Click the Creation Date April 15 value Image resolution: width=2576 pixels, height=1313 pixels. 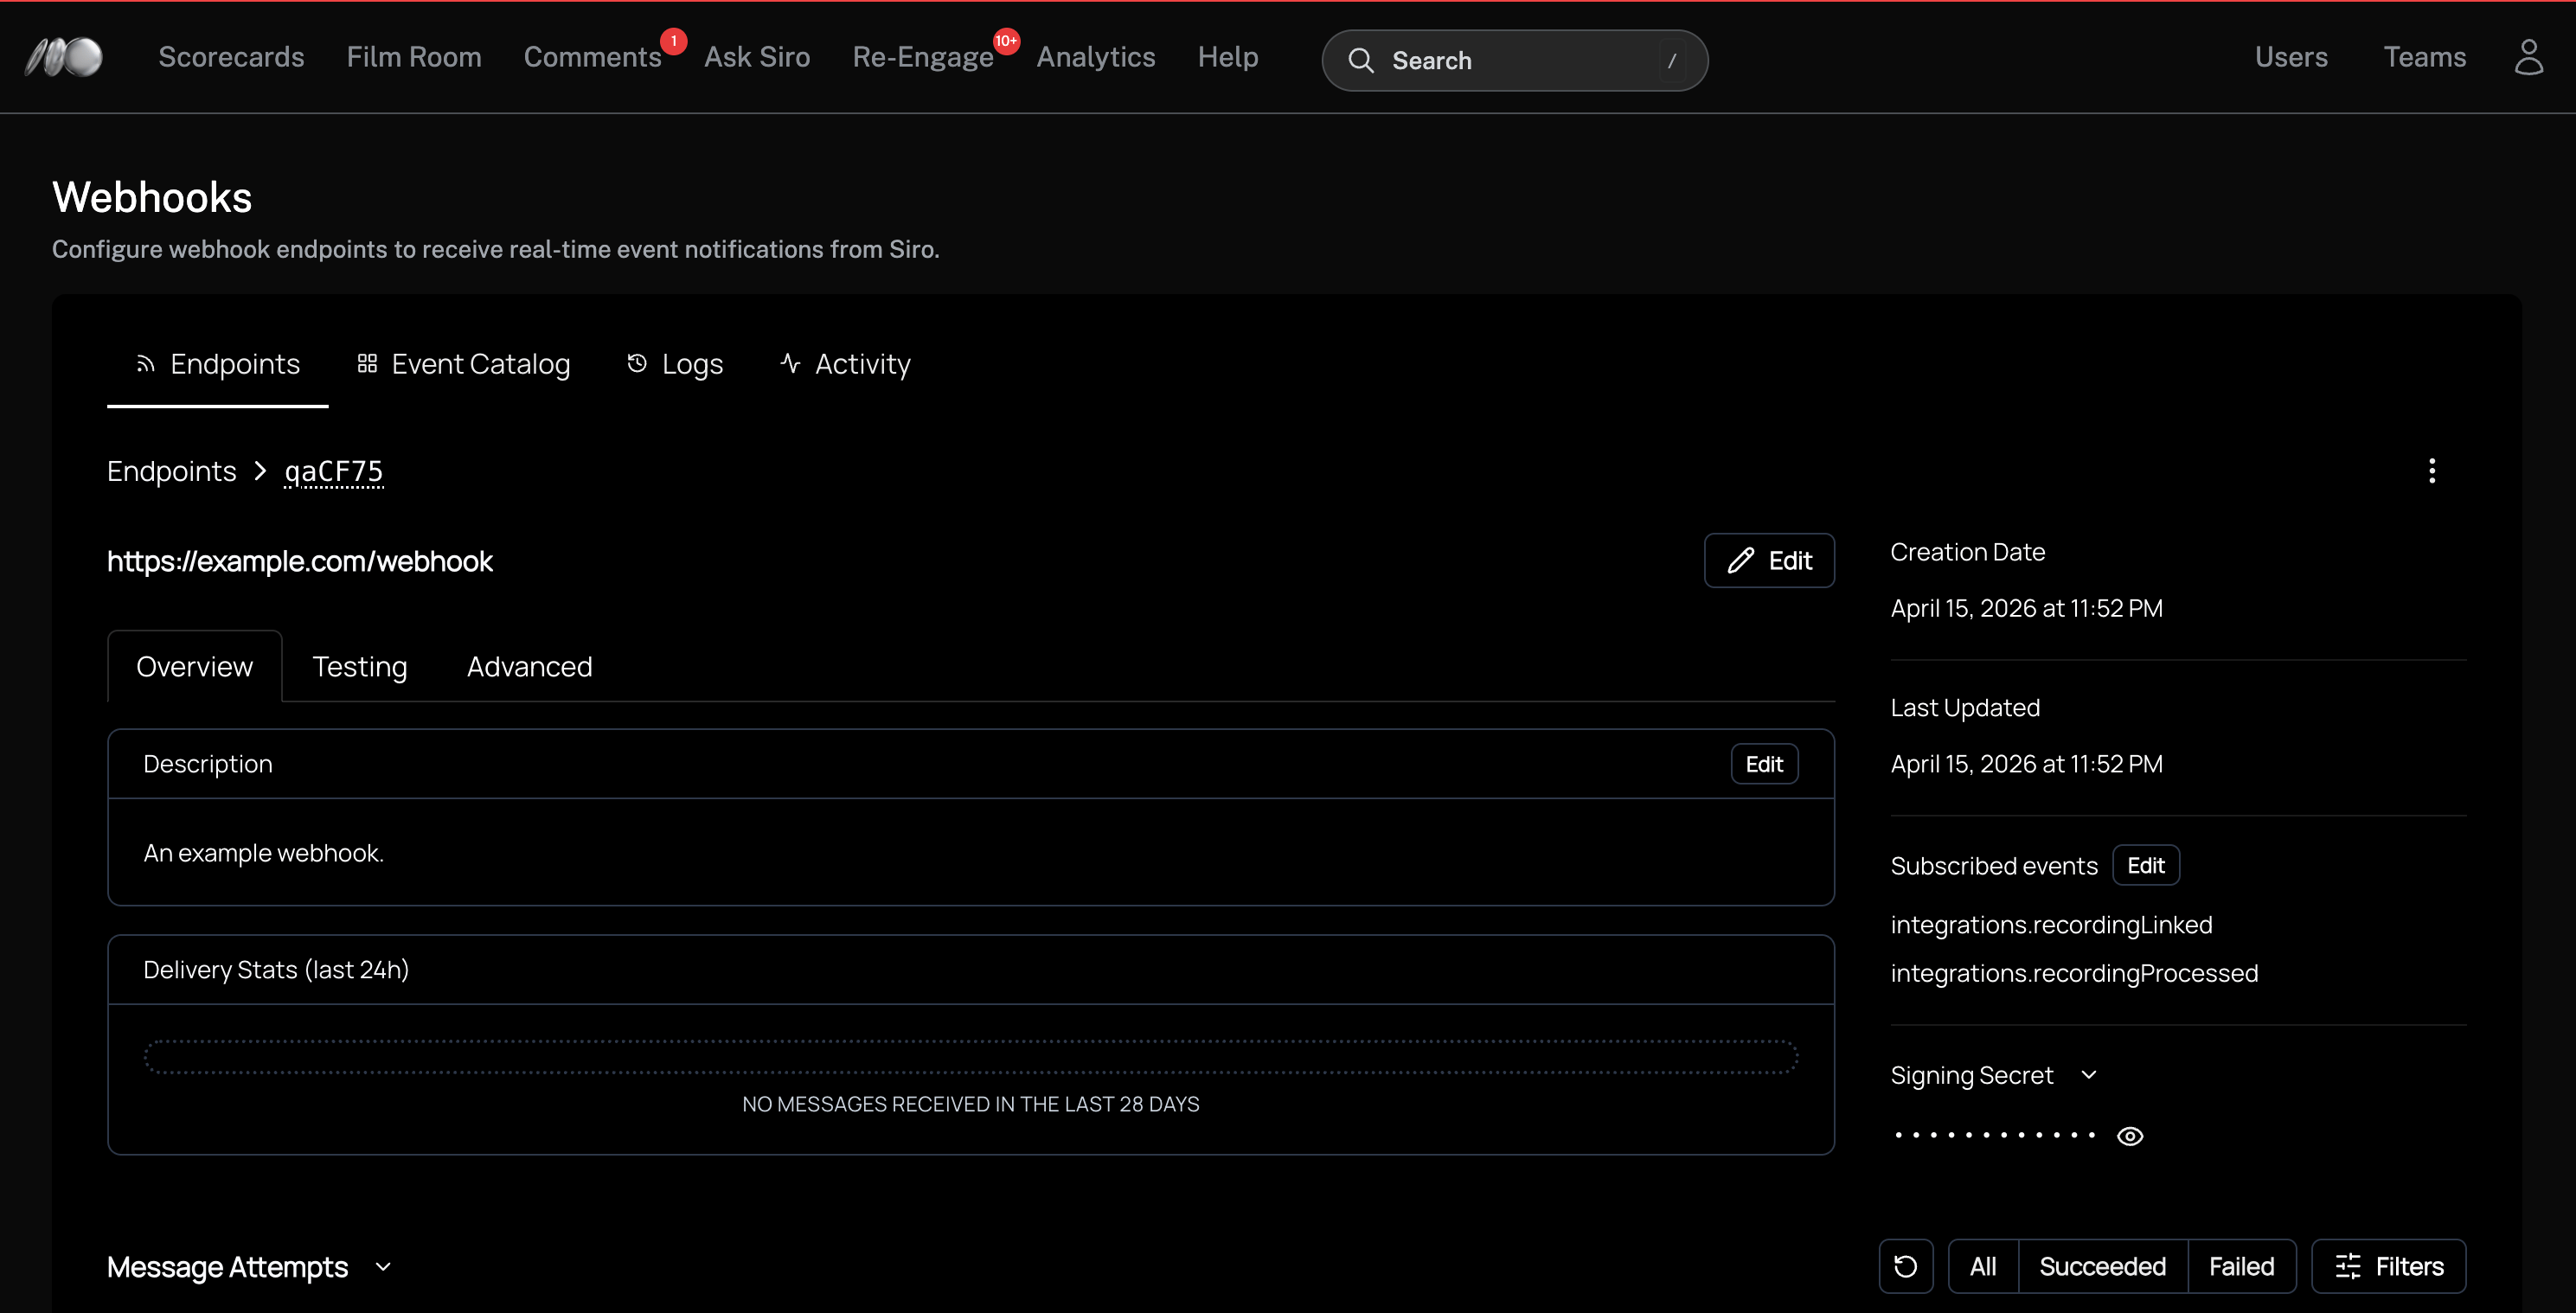pos(2027,608)
